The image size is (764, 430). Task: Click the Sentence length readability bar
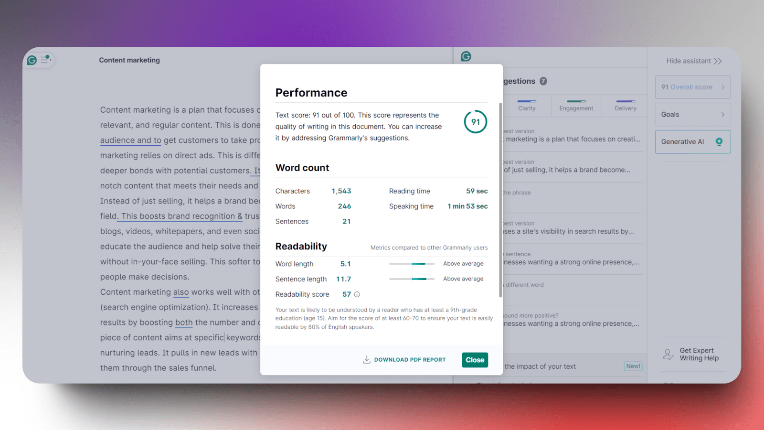coord(412,279)
